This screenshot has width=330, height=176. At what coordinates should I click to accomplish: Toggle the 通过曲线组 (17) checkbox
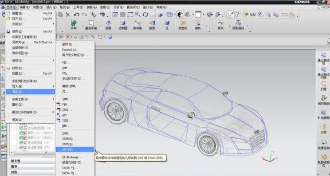pyautogui.click(x=21, y=148)
